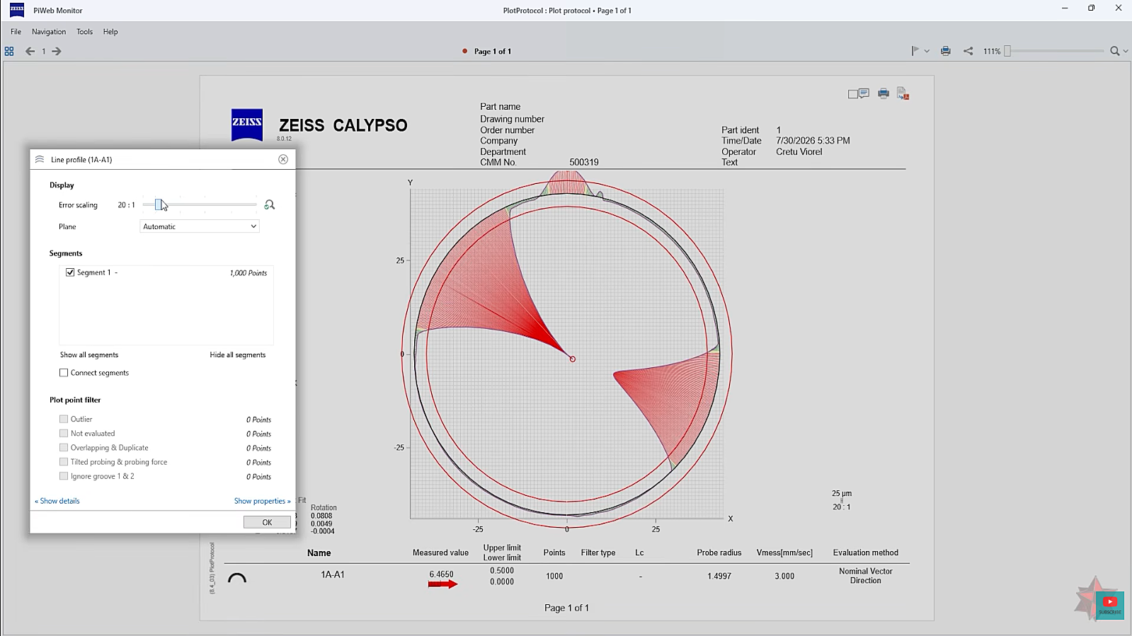Click the measured value 6.4650
This screenshot has height=636, width=1132.
[x=441, y=574]
